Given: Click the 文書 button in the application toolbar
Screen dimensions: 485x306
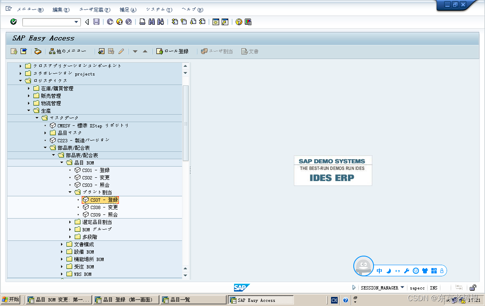Looking at the screenshot, I should pos(250,51).
